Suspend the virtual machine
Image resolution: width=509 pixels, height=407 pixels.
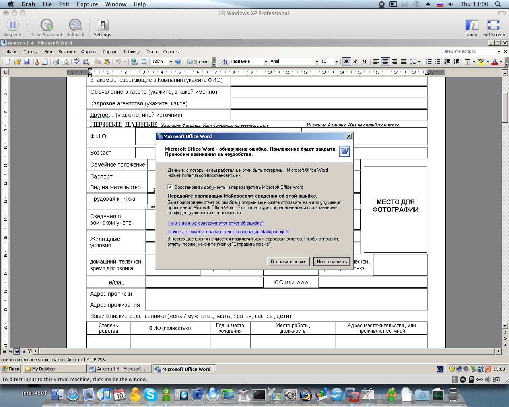pos(12,28)
